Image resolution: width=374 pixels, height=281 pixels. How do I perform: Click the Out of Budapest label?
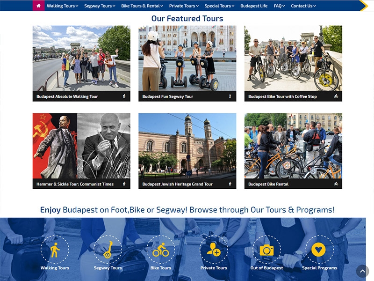(x=266, y=268)
